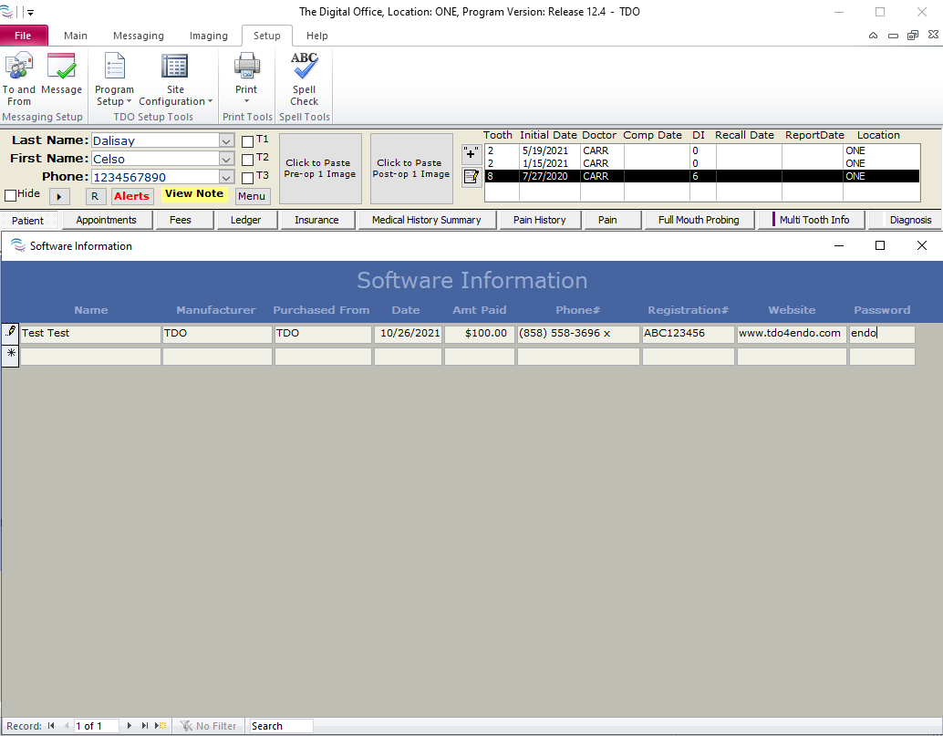The height and width of the screenshot is (736, 943).
Task: Open patient Alerts
Action: [x=132, y=195]
